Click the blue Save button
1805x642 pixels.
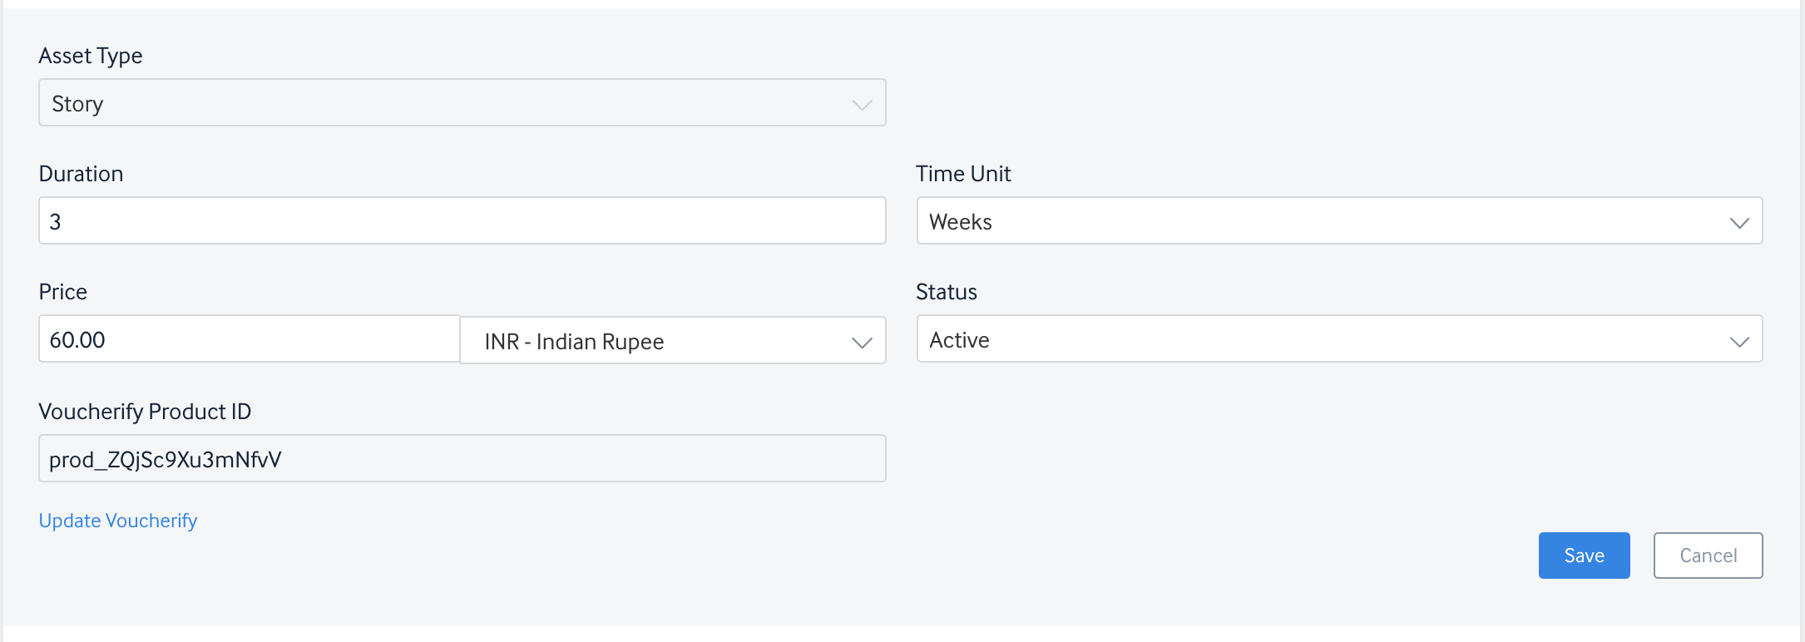[1584, 556]
